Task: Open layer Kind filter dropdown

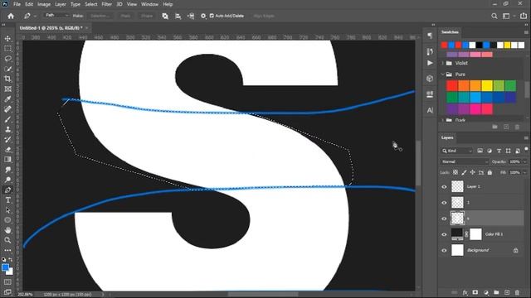Action: tap(457, 151)
